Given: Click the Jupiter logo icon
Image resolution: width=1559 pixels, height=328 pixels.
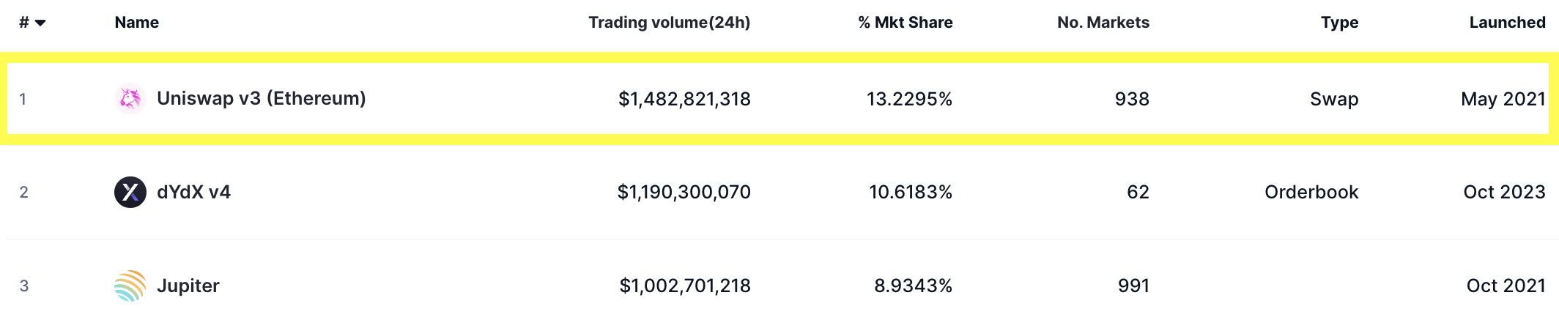Looking at the screenshot, I should (130, 286).
